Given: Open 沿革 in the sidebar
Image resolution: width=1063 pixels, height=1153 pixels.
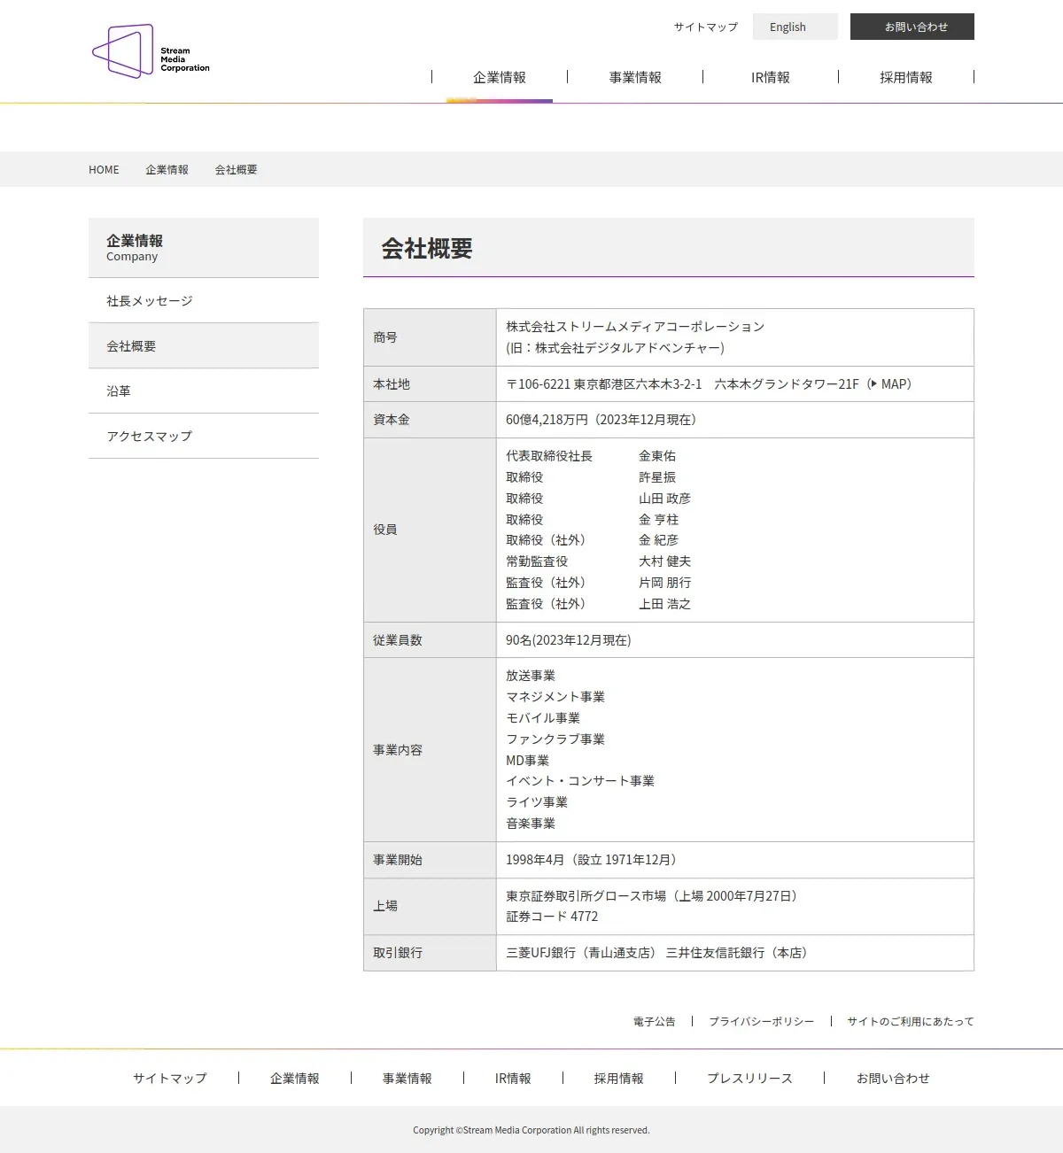Looking at the screenshot, I should click(x=204, y=391).
